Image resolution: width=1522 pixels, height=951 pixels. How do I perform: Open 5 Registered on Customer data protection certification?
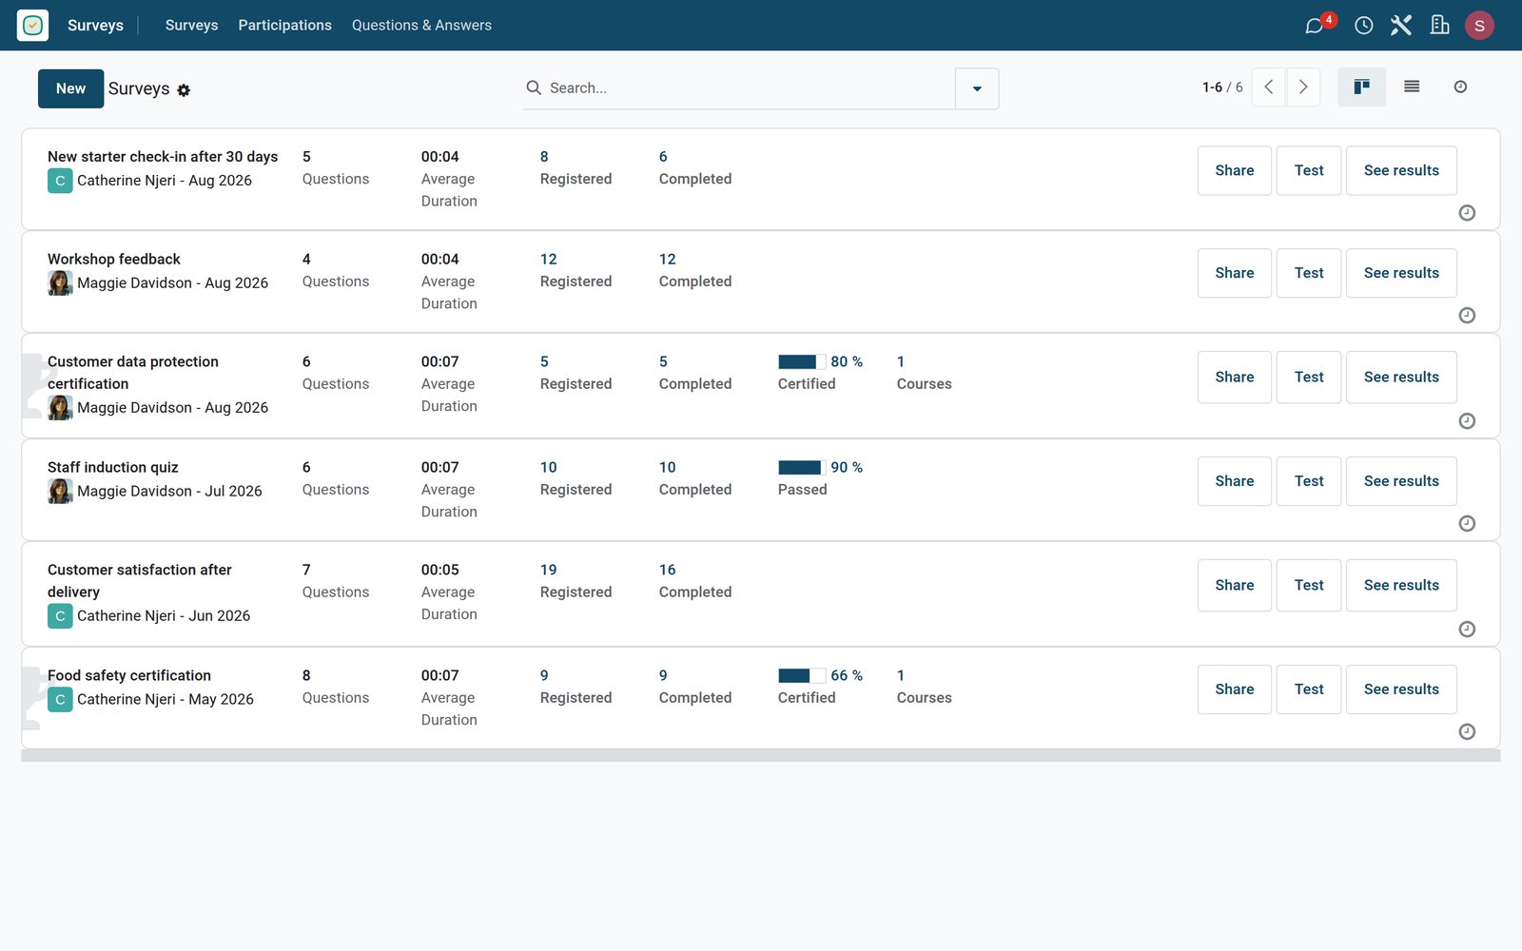pos(576,373)
